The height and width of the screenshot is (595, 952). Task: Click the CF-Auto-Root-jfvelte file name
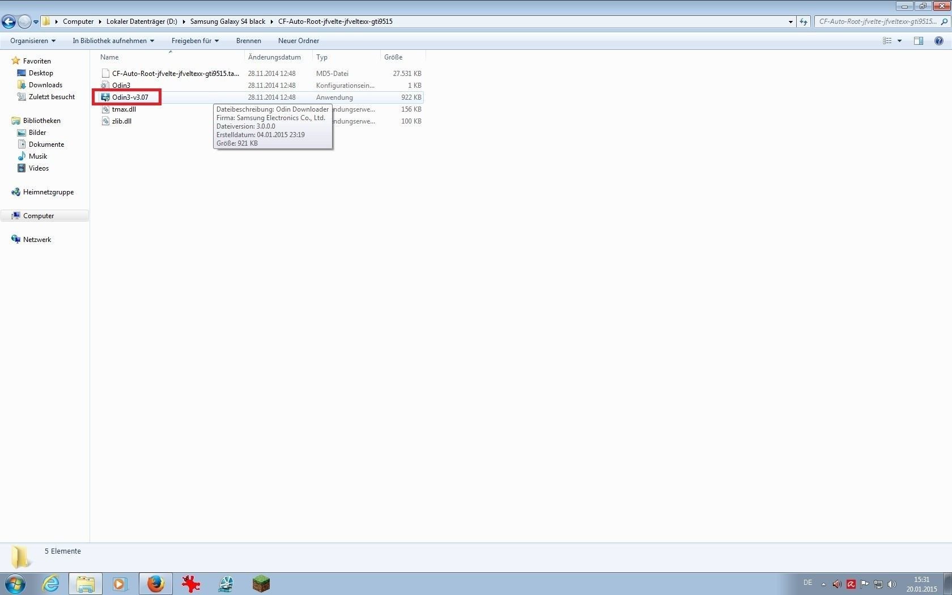176,74
